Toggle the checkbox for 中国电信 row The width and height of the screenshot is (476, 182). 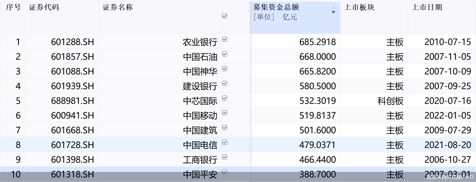225,142
